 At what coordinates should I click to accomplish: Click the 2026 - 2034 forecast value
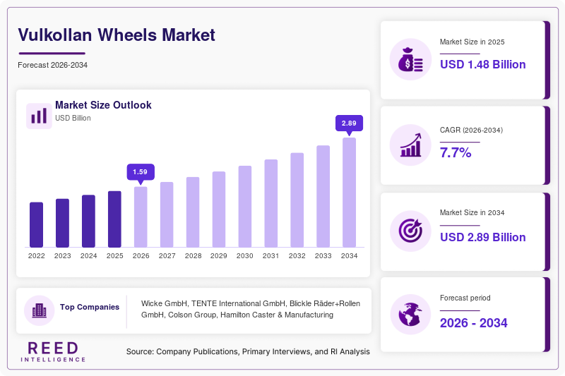[x=473, y=323]
